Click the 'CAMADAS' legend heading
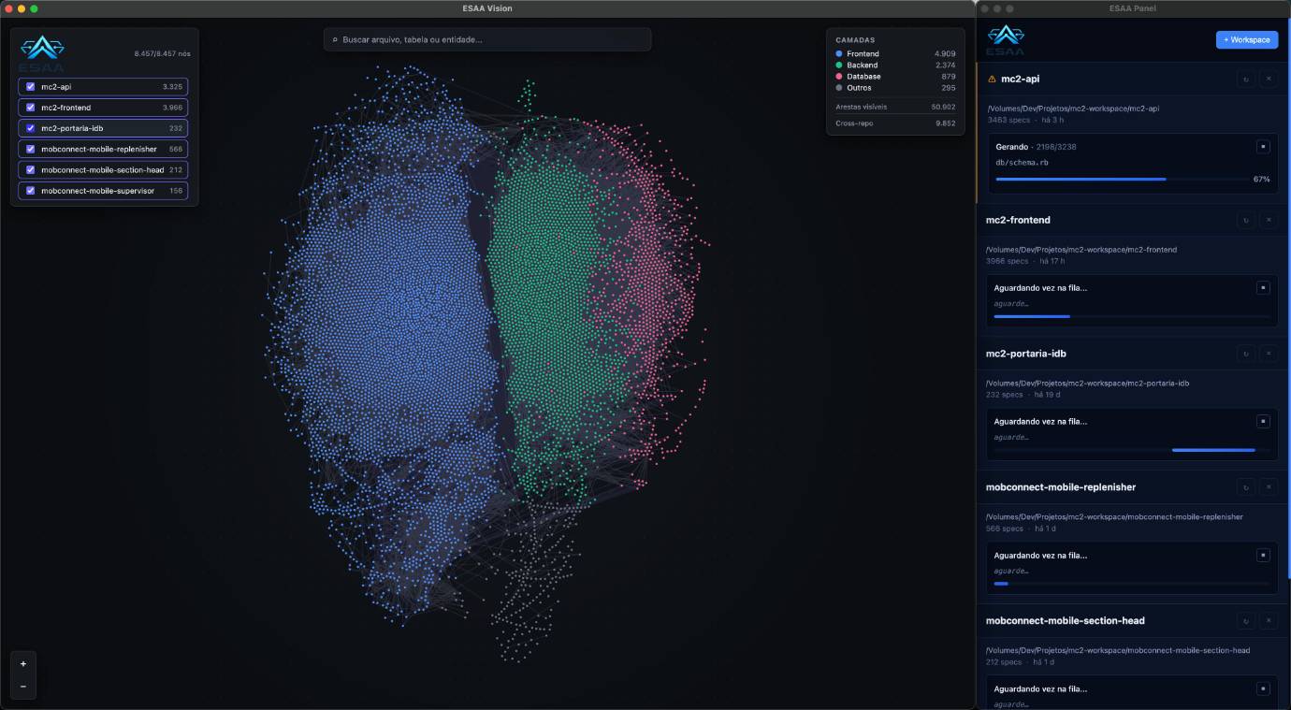The width and height of the screenshot is (1291, 710). (x=855, y=40)
